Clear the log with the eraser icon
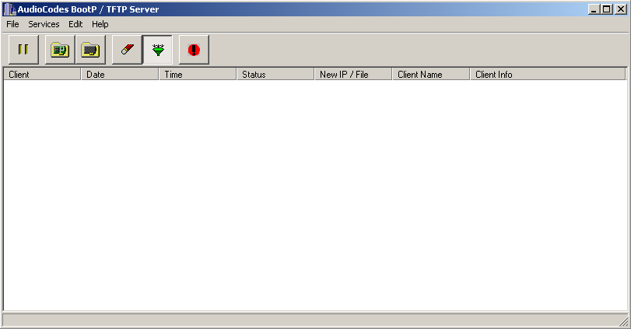631x329 pixels. (127, 50)
